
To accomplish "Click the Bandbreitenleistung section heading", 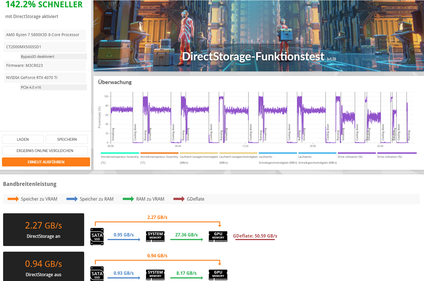I will (x=30, y=184).
